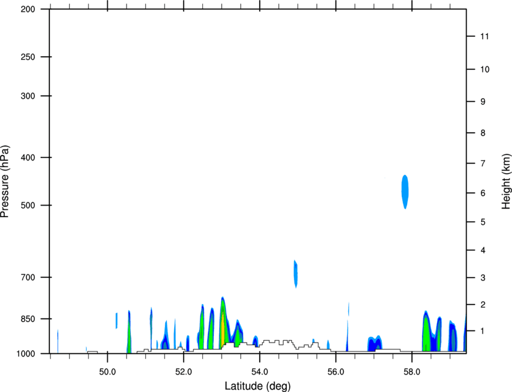
Task: Click height tick label 5
Action: pyautogui.click(x=483, y=222)
